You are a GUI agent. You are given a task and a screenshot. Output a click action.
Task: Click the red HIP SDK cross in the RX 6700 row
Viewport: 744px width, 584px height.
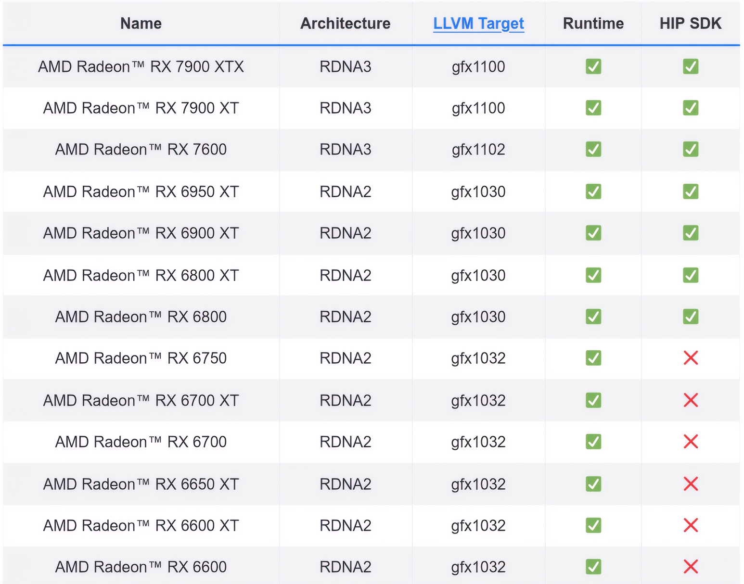(691, 442)
